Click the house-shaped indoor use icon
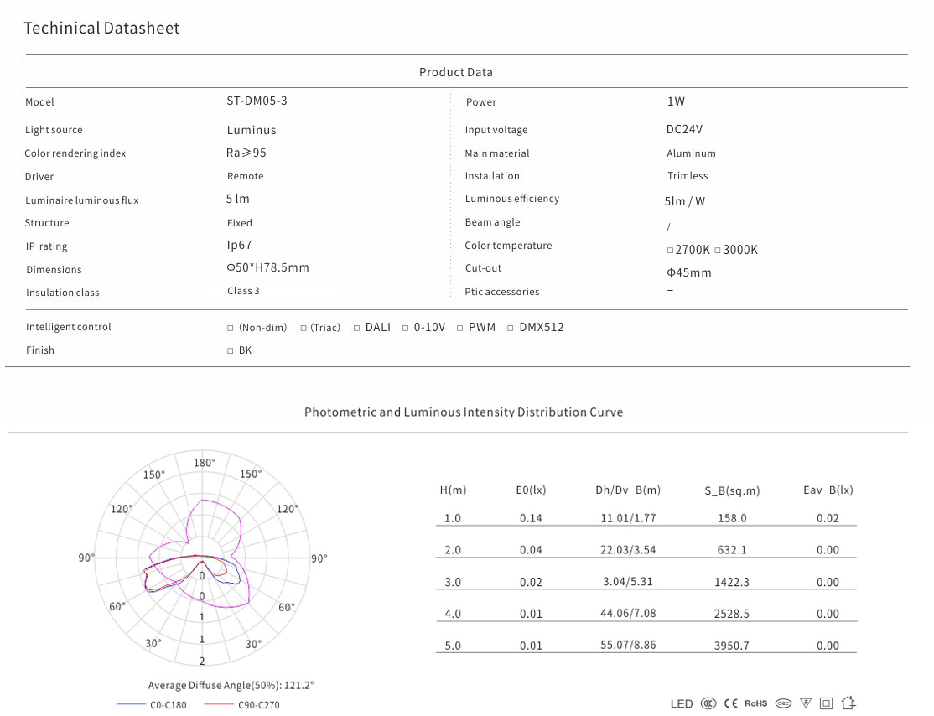This screenshot has width=934, height=716. tap(848, 703)
